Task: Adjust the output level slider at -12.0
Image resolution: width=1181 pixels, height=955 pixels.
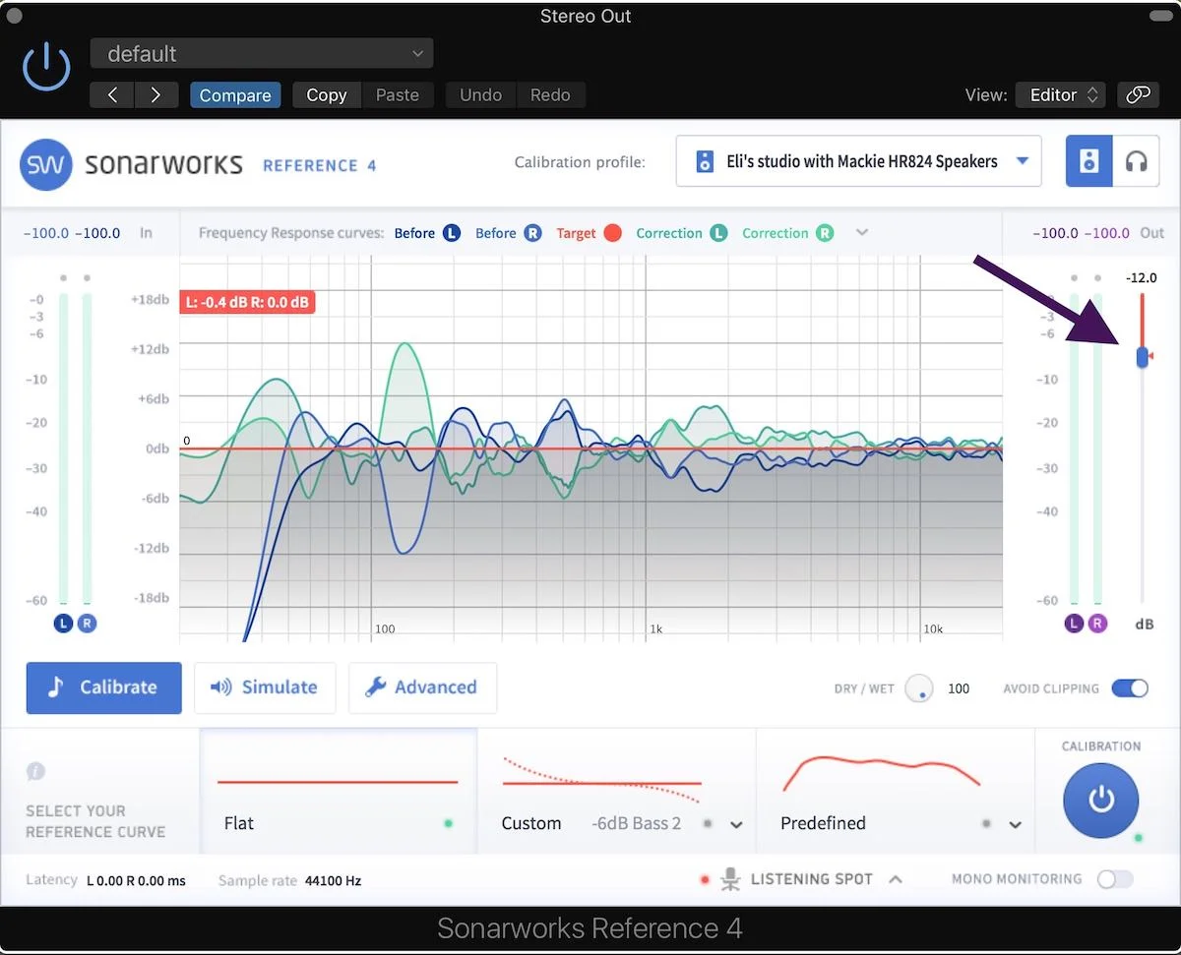Action: click(x=1141, y=356)
